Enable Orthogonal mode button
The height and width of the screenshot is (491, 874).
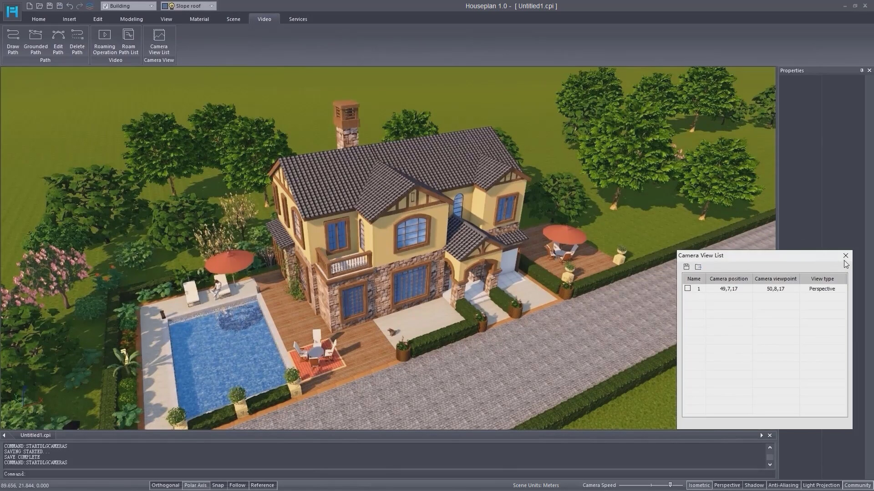(165, 485)
